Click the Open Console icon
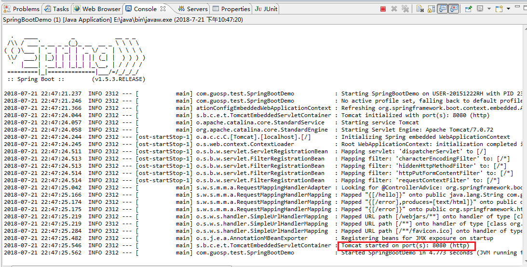This screenshot has height=267, width=527. point(499,9)
